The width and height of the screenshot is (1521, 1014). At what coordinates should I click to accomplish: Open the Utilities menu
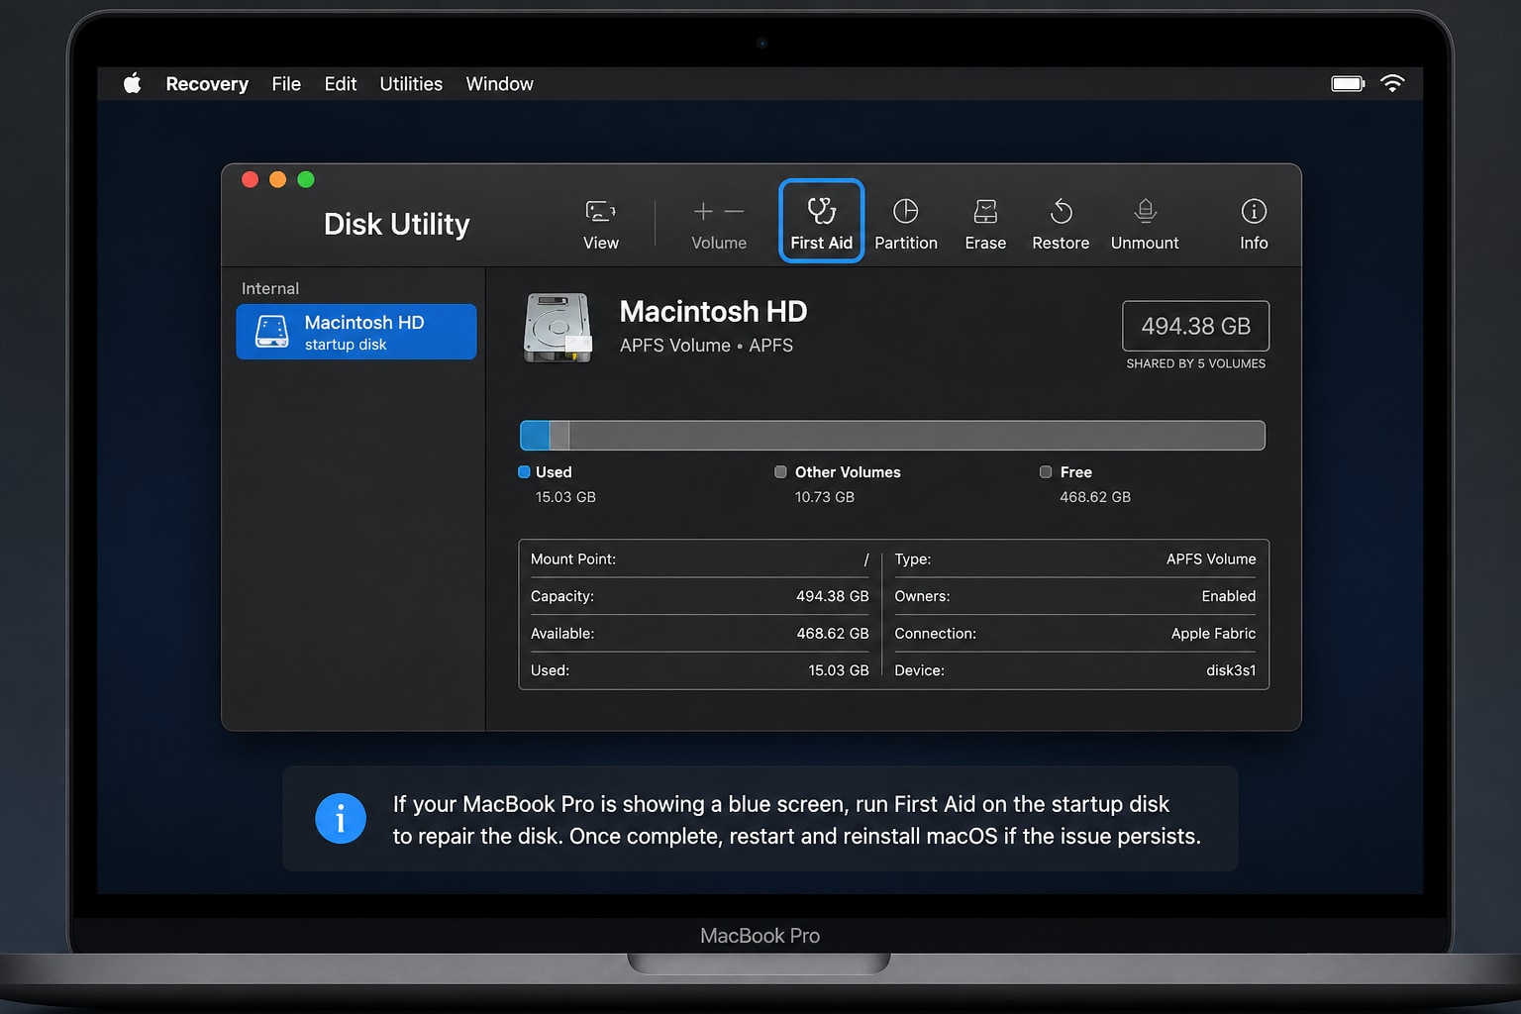pyautogui.click(x=411, y=84)
